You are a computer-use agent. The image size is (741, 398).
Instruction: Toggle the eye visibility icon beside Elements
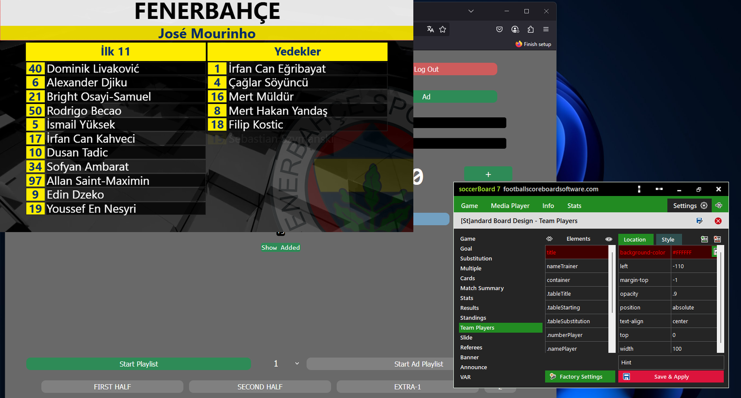[609, 239]
